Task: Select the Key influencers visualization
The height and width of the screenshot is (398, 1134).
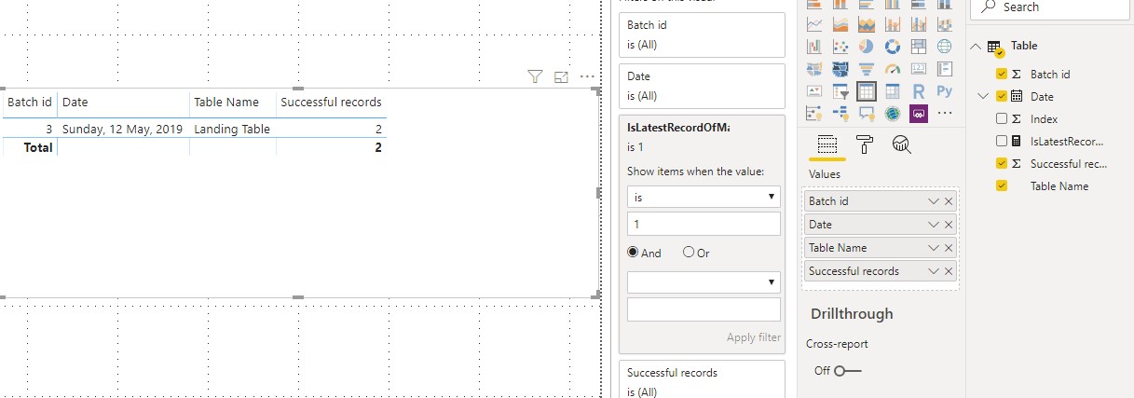Action: (x=814, y=113)
